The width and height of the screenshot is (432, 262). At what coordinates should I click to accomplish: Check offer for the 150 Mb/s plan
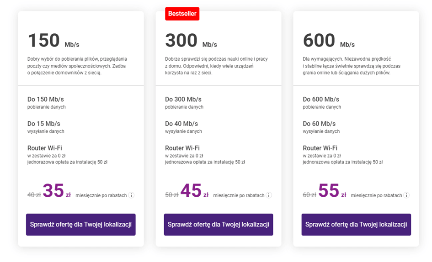[x=81, y=225]
